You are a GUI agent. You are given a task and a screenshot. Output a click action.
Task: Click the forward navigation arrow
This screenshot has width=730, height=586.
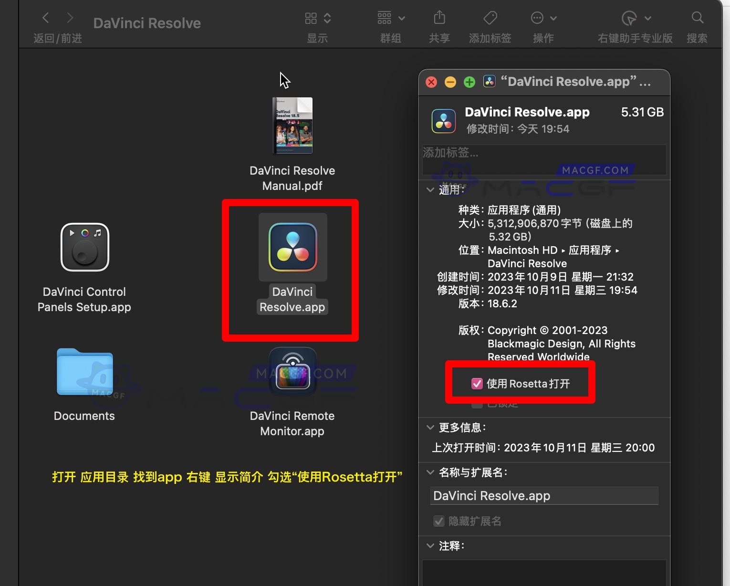pyautogui.click(x=69, y=18)
